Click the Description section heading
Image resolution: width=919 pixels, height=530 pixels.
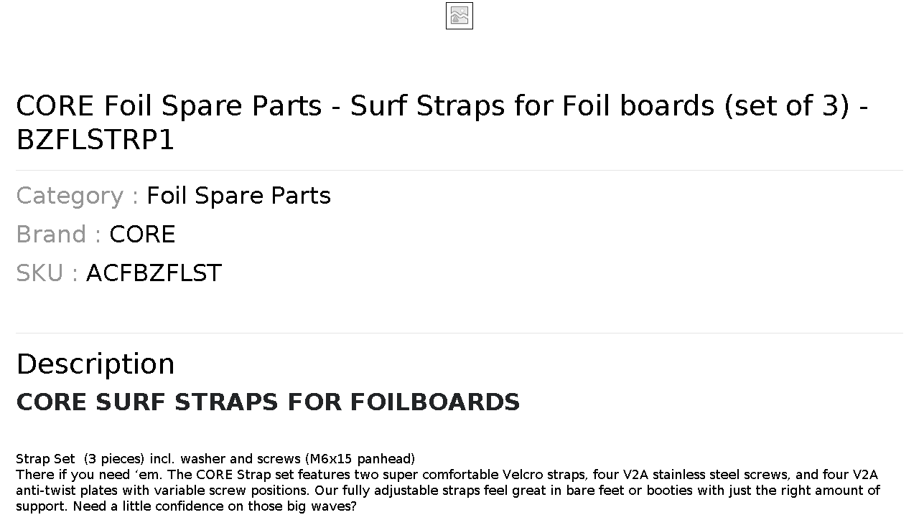tap(95, 364)
